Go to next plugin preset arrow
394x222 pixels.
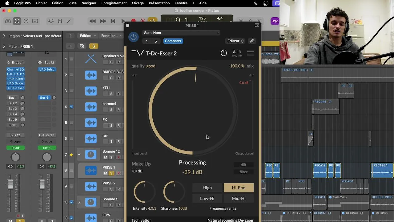point(156,41)
